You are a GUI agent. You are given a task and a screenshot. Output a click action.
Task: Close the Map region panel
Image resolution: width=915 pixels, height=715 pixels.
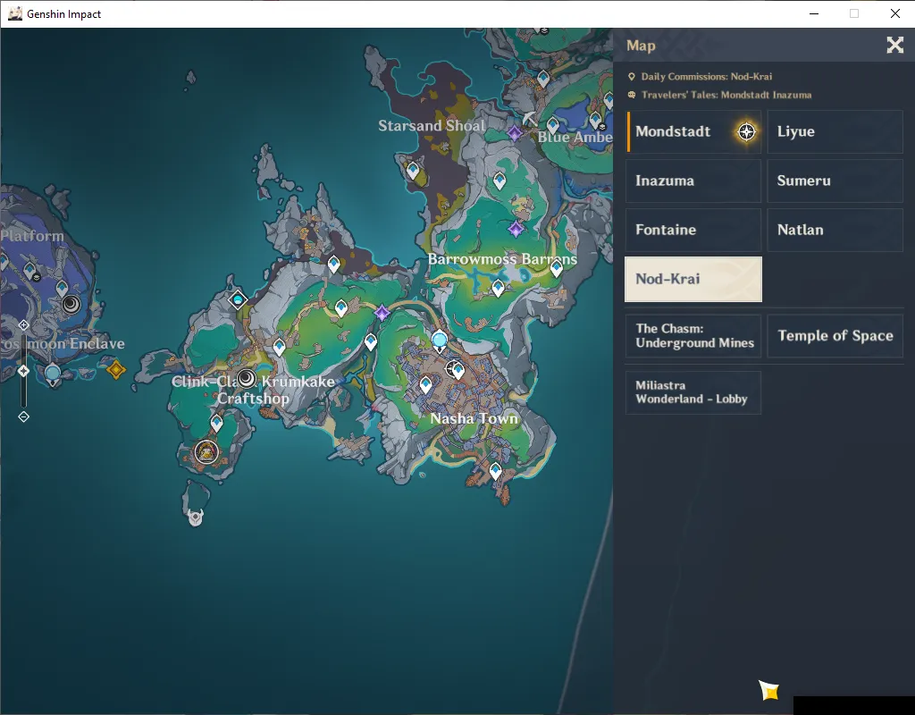894,45
